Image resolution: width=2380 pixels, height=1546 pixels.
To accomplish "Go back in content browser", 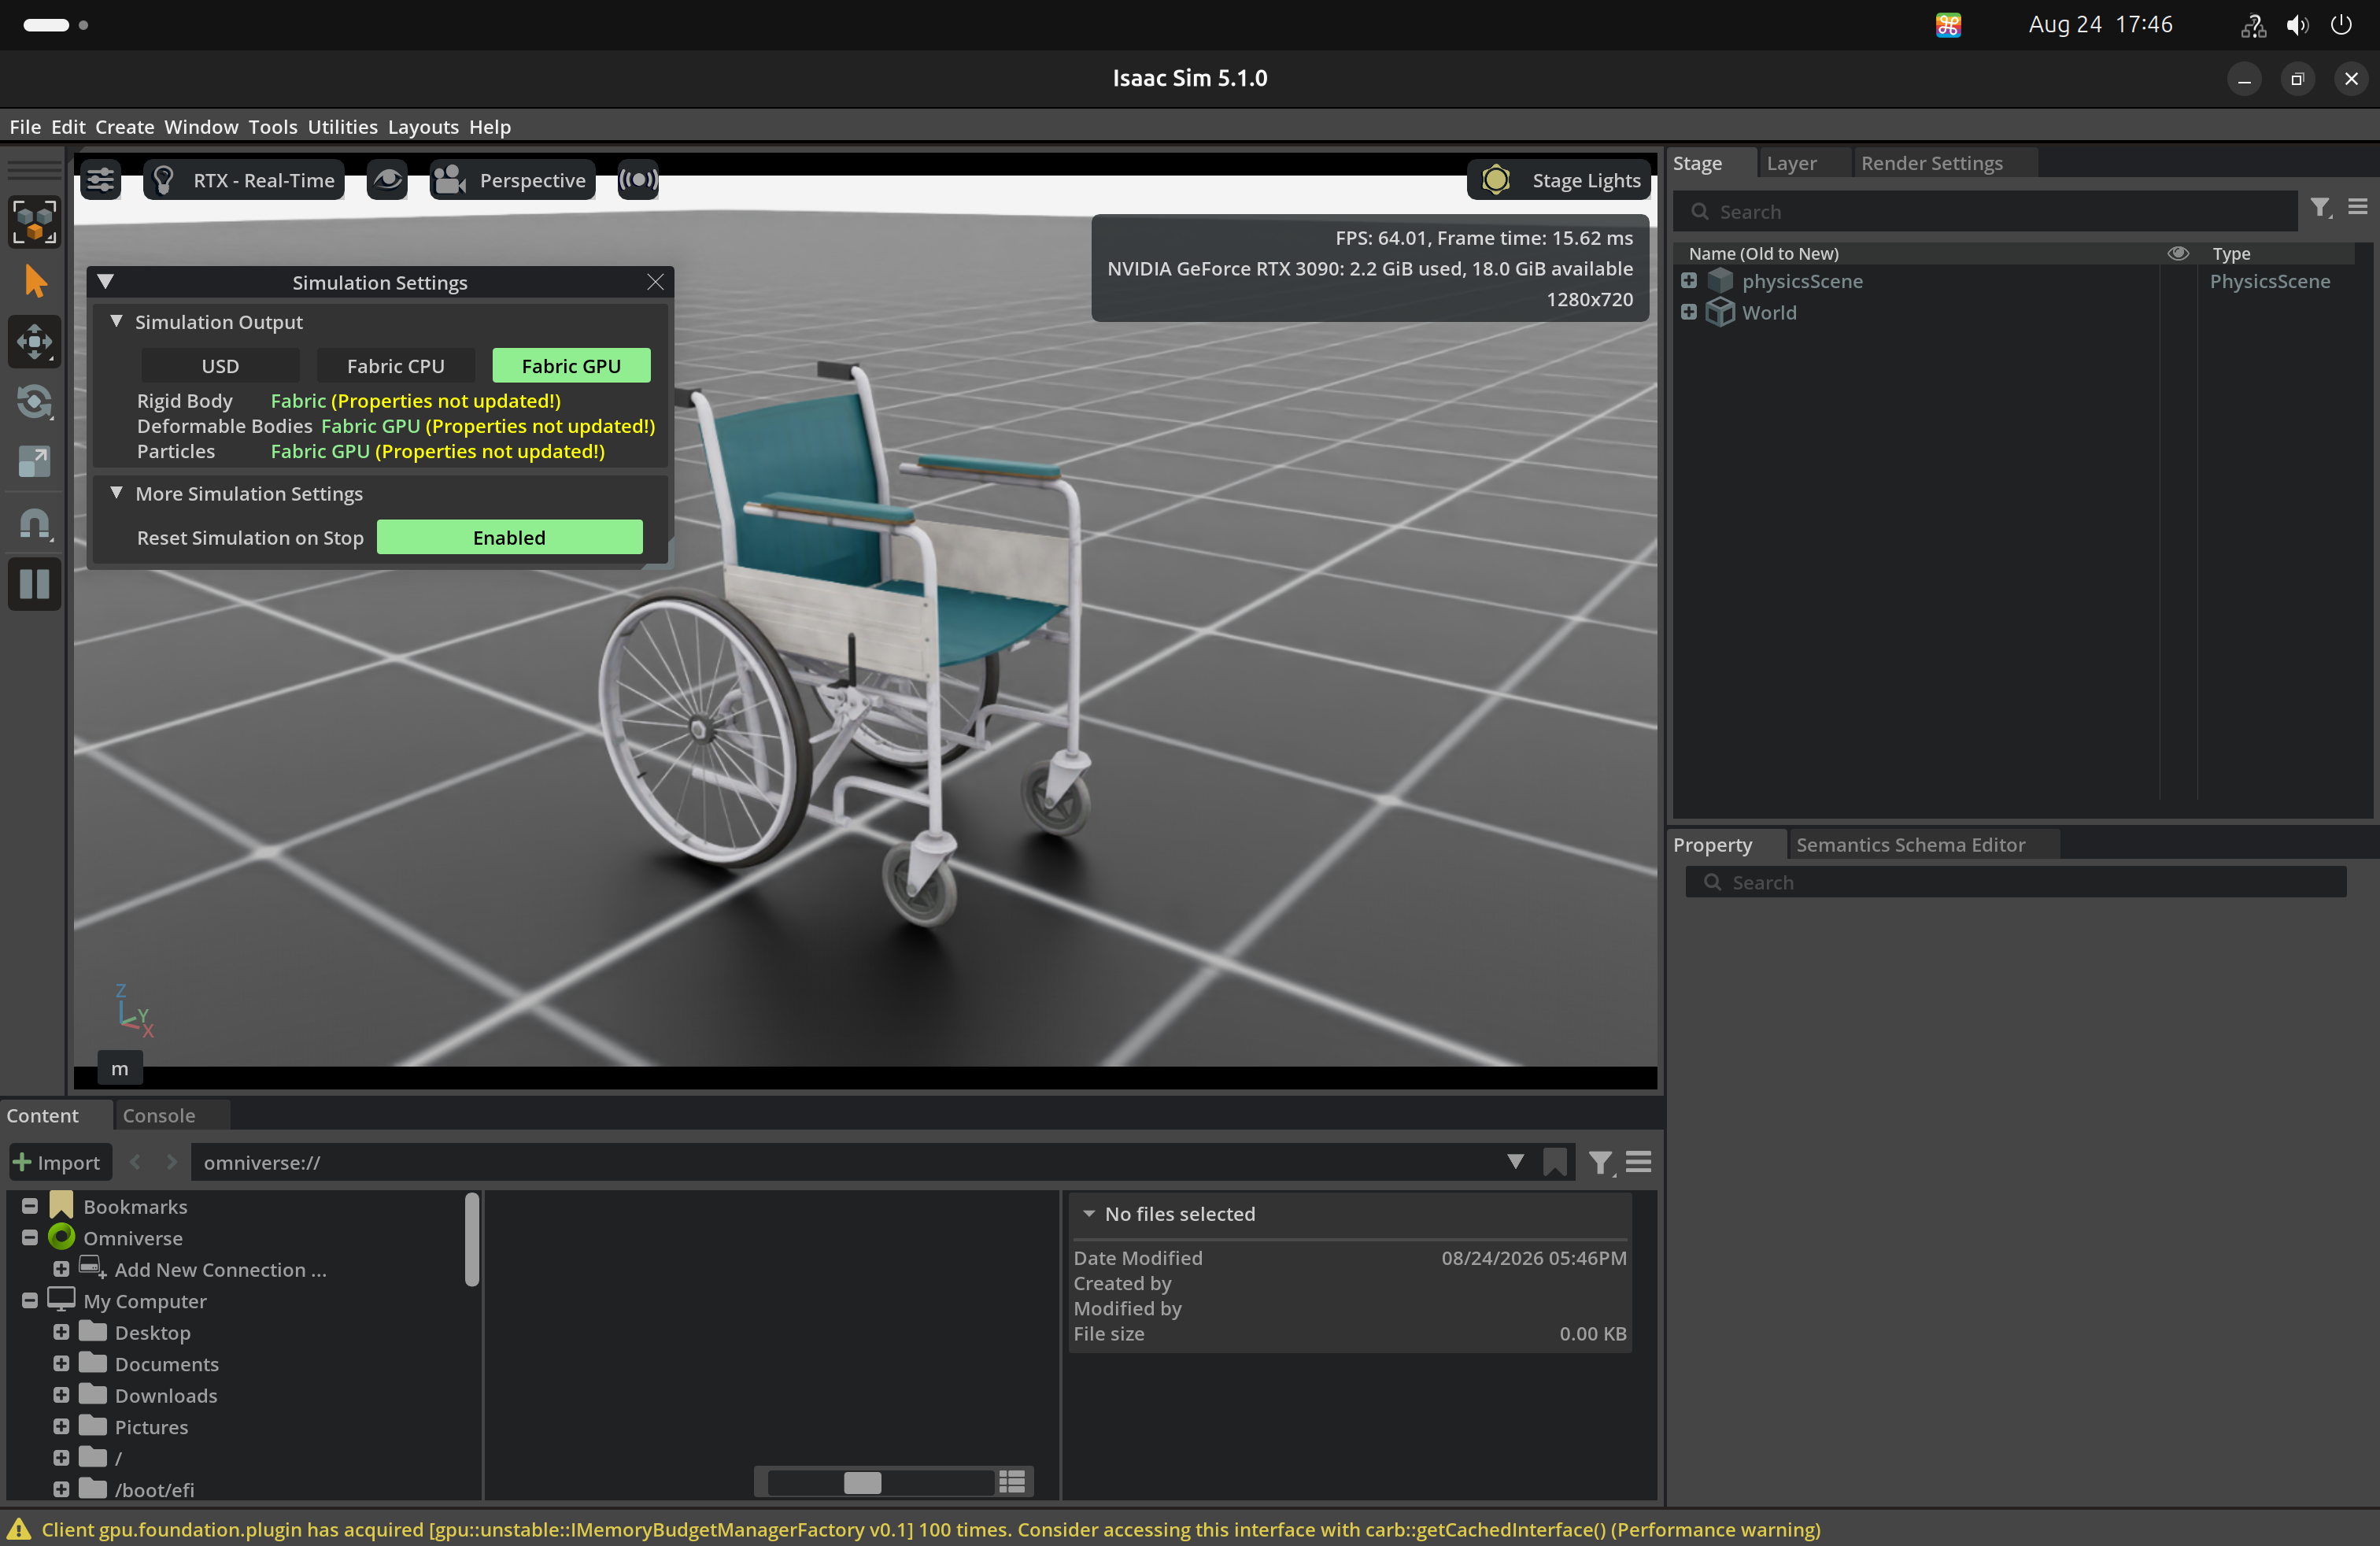I will coord(136,1162).
